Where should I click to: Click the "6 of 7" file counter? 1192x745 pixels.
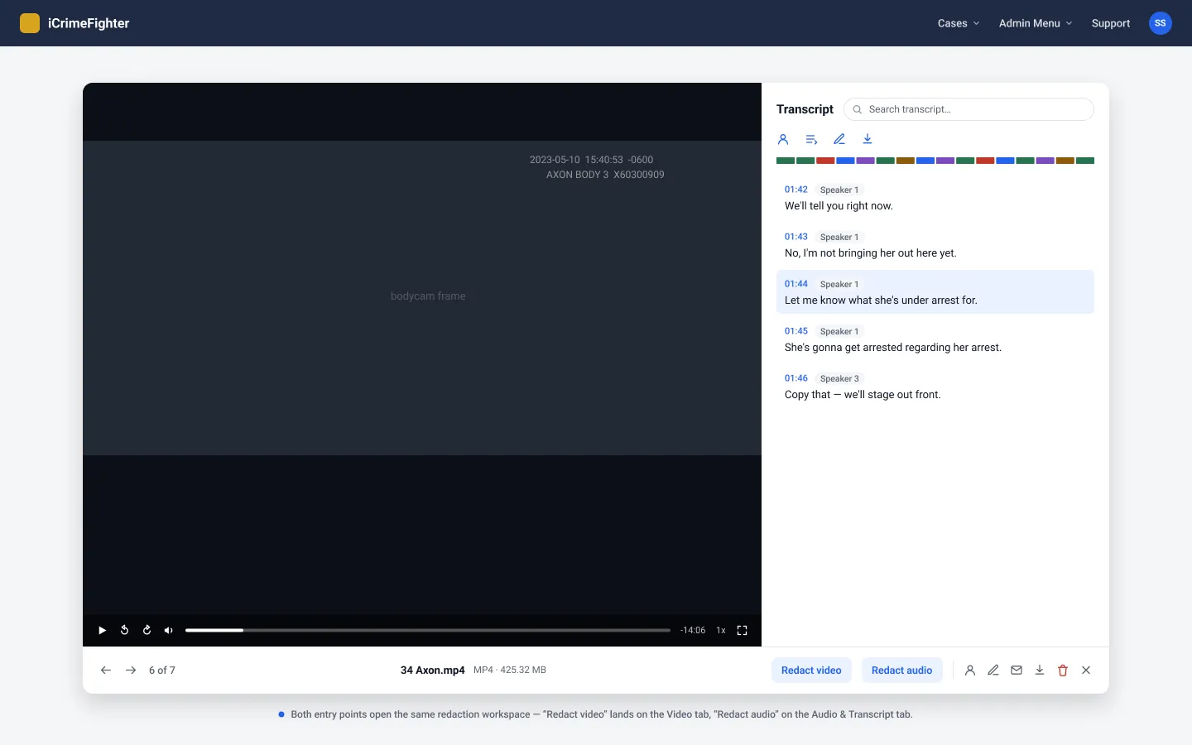[162, 670]
